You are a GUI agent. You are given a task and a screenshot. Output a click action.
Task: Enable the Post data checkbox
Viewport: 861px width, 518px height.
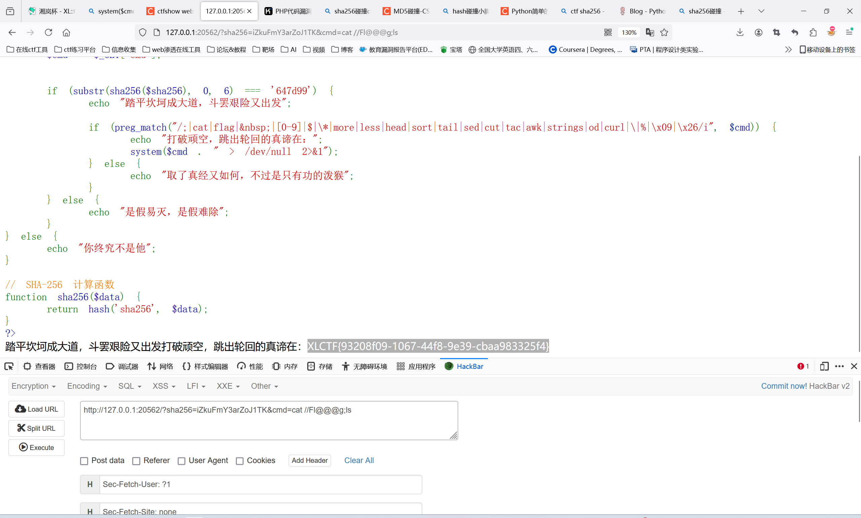pos(84,461)
